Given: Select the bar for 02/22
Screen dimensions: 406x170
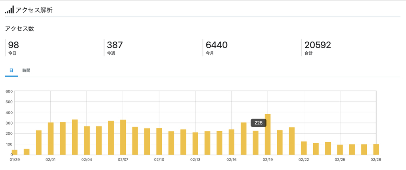Looking at the screenshot, I should (x=304, y=148).
